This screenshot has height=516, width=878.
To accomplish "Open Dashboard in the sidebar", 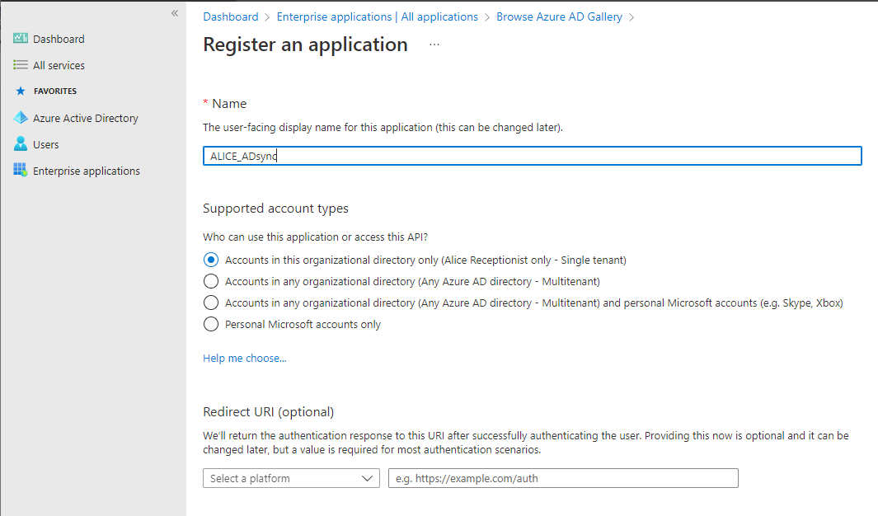I will click(x=59, y=39).
